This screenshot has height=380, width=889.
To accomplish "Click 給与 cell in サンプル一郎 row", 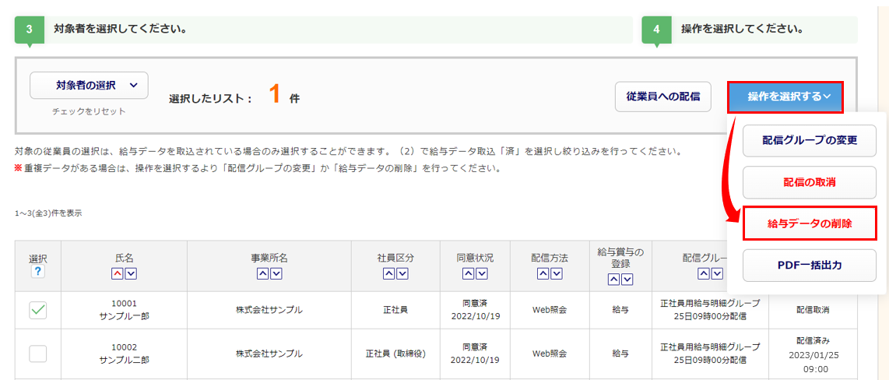I will point(620,310).
